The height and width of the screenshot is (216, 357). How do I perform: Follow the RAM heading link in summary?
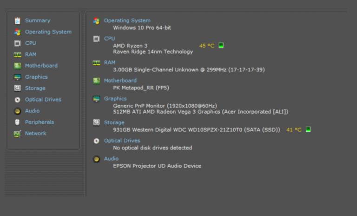[x=110, y=62]
